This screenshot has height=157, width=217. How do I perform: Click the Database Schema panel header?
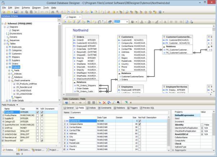31,16
